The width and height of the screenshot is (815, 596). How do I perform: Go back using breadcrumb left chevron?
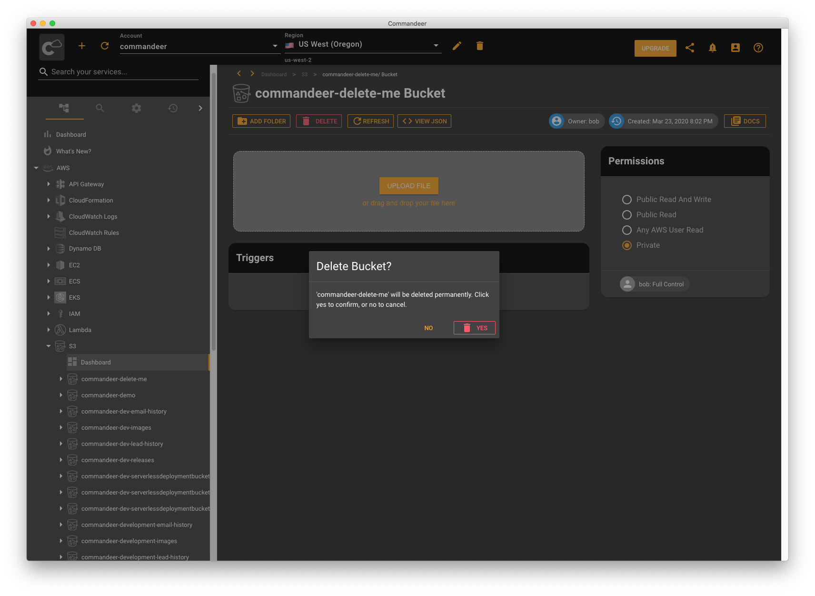(239, 73)
